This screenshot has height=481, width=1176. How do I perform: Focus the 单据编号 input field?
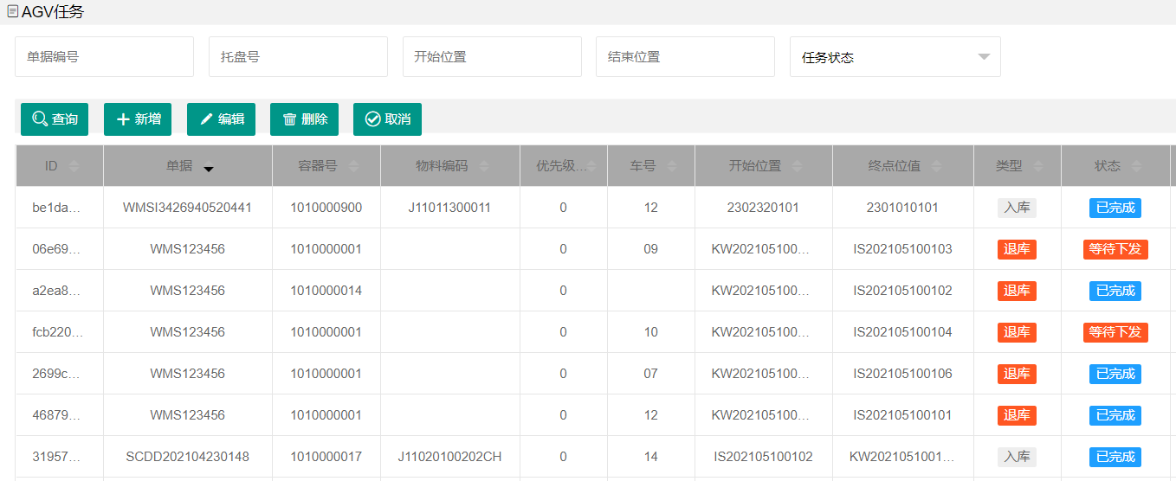coord(104,57)
